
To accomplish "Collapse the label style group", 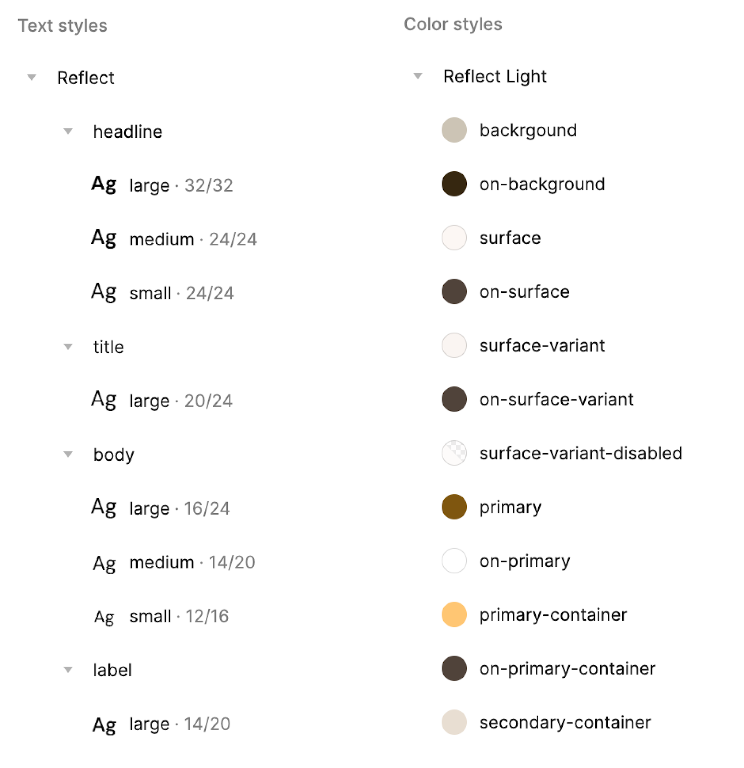I will (x=68, y=670).
